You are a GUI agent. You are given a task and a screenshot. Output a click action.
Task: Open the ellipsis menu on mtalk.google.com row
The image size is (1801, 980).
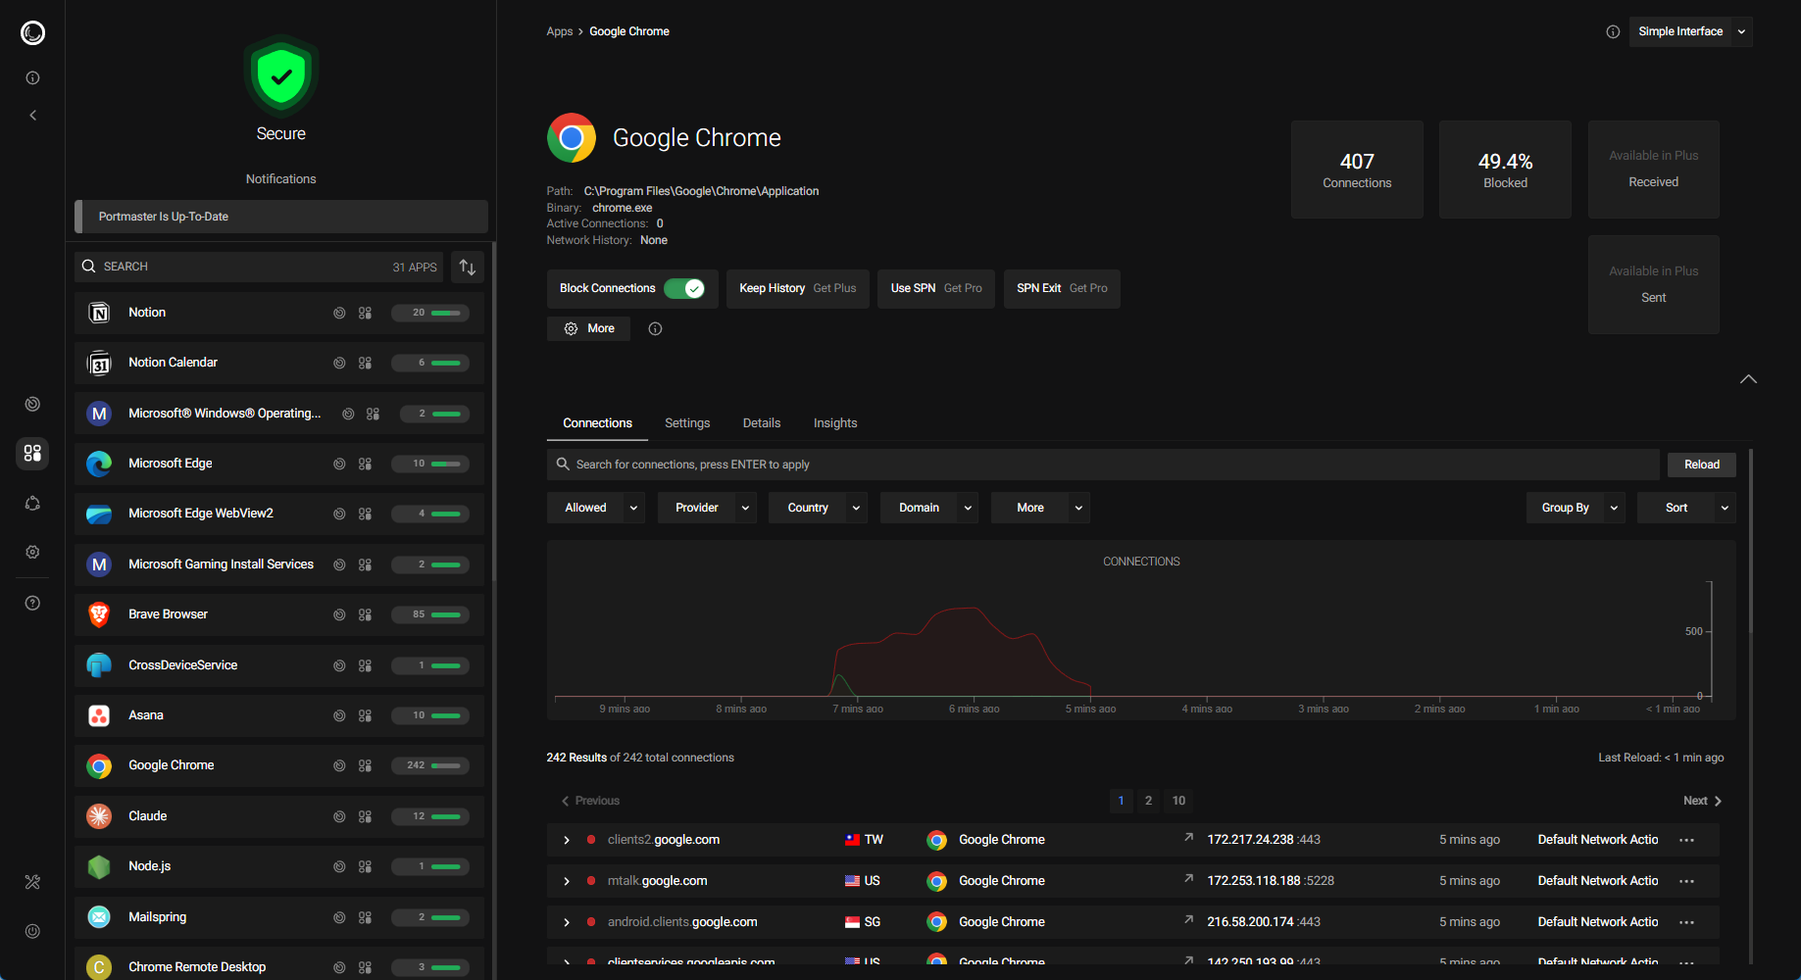[x=1686, y=880]
